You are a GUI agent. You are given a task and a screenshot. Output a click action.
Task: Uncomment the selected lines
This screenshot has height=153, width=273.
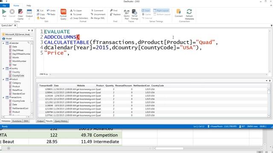tap(98, 14)
